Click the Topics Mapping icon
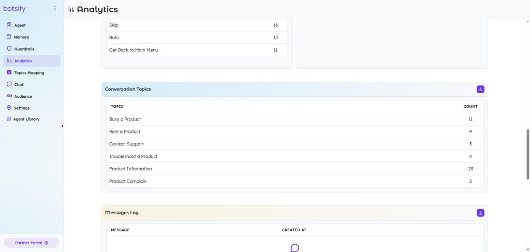This screenshot has height=252, width=530. pyautogui.click(x=9, y=72)
